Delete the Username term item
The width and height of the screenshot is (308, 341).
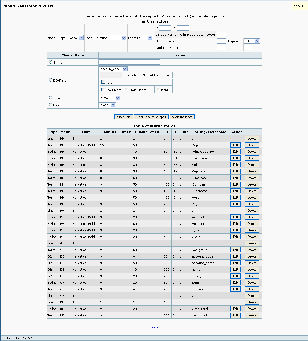252,191
